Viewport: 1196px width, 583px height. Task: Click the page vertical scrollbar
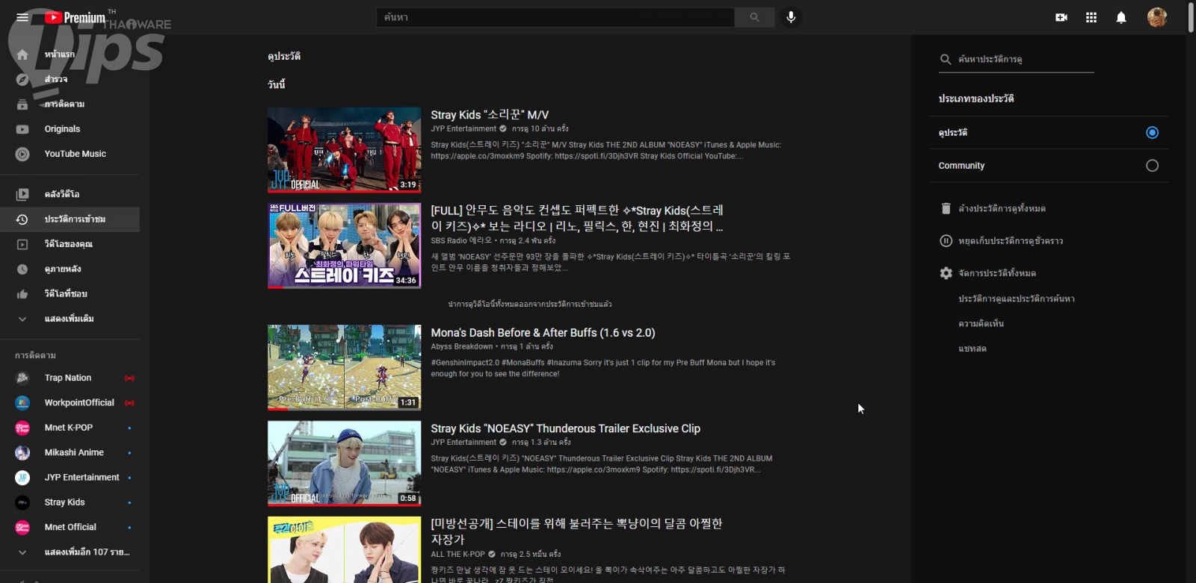pos(1191,17)
